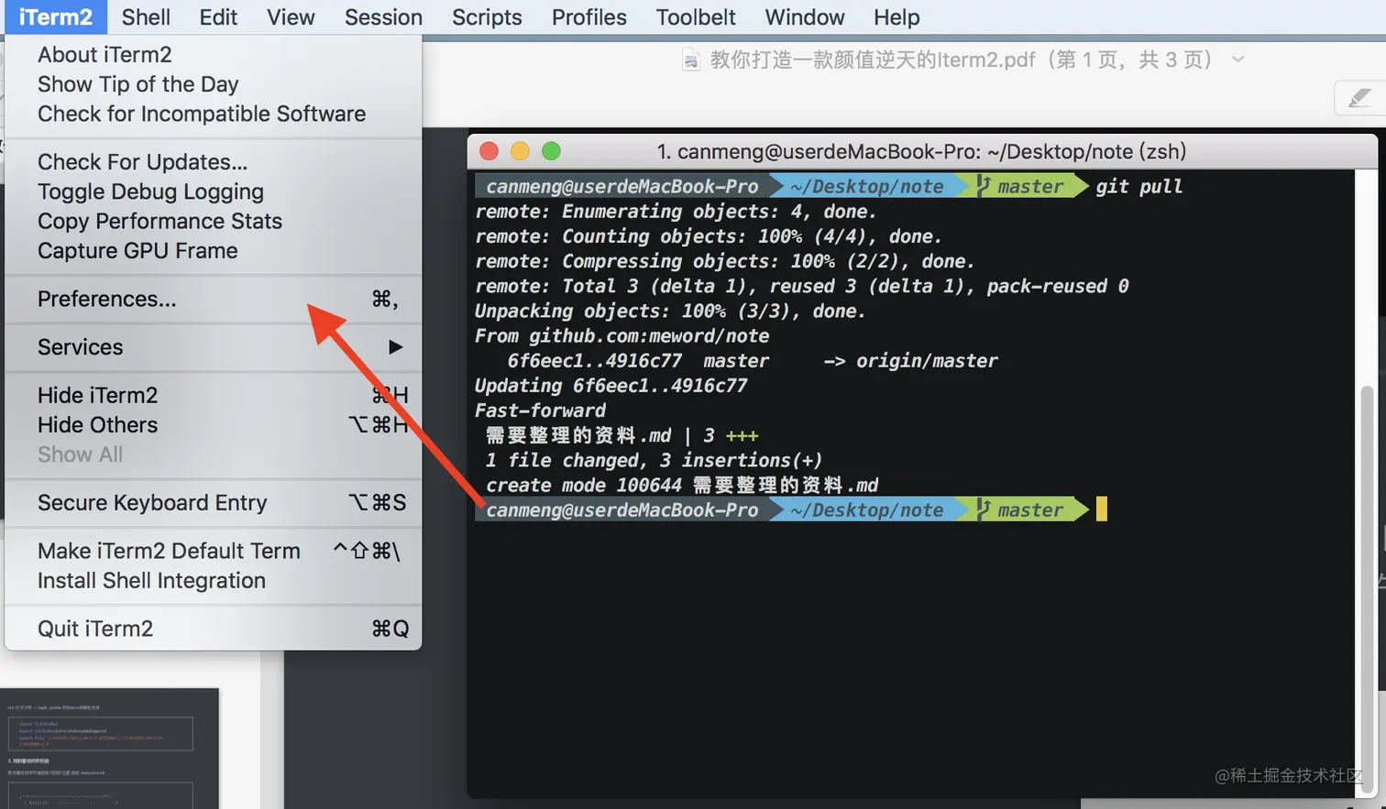Select Capture GPU Frame
This screenshot has height=809, width=1386.
tap(213, 251)
